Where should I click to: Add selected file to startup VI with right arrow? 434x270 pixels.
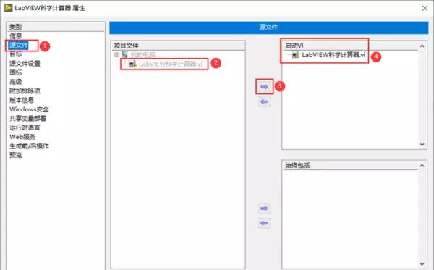(264, 87)
